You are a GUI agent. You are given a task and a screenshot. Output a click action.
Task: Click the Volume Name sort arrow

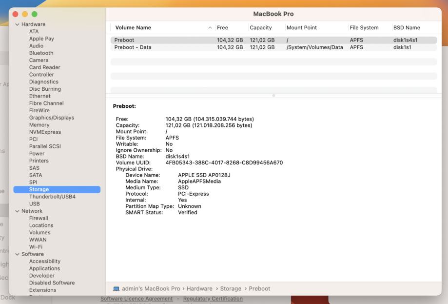point(210,28)
